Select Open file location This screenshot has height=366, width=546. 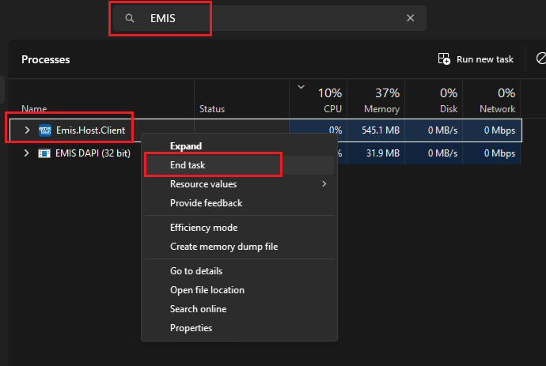(207, 290)
